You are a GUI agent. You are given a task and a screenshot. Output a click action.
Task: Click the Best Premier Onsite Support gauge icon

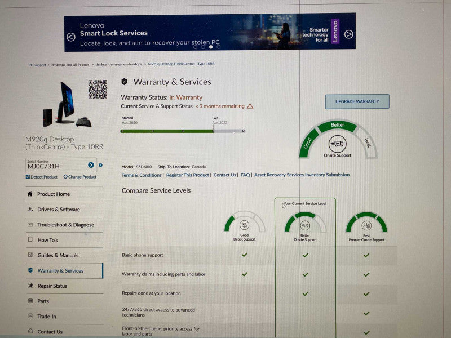(366, 225)
